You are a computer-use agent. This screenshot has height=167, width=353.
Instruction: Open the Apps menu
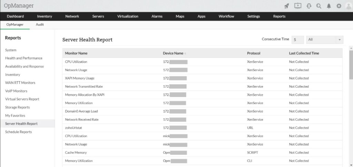(201, 16)
